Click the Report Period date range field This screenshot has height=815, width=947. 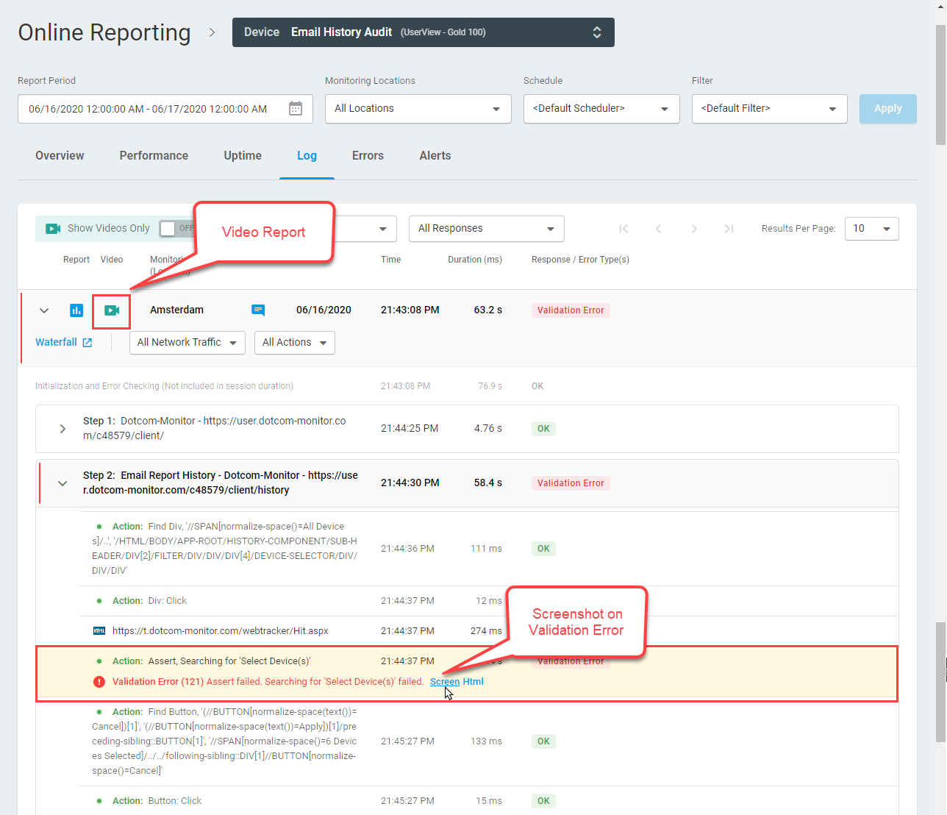148,109
